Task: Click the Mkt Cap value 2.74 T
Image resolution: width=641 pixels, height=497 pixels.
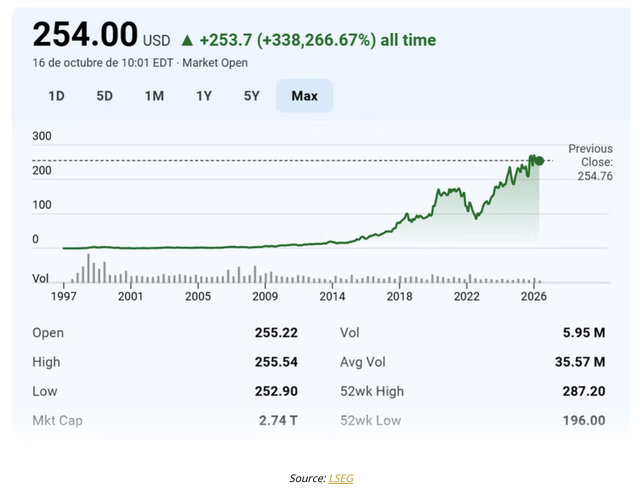Action: point(278,421)
